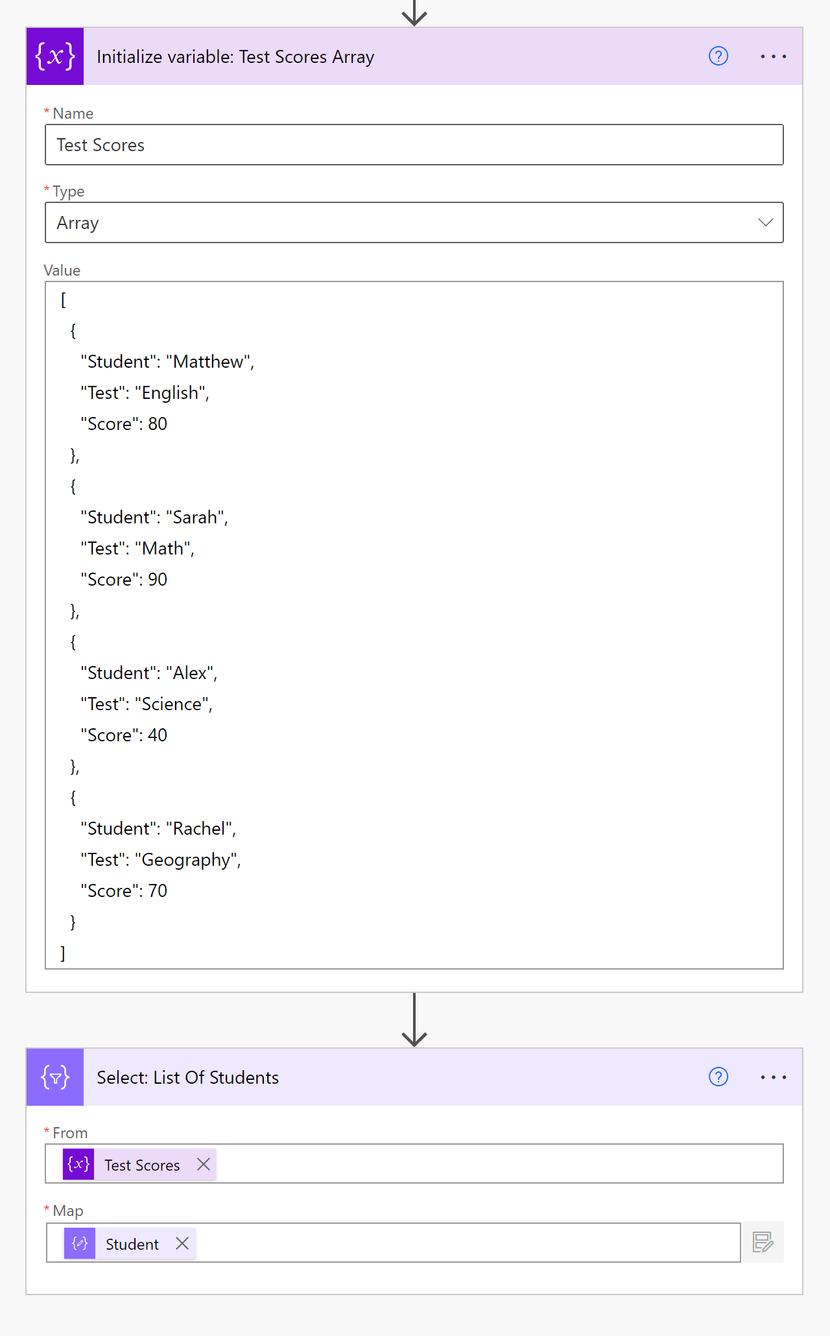Open the Array type combo box
Image resolution: width=830 pixels, height=1336 pixels.
(414, 222)
